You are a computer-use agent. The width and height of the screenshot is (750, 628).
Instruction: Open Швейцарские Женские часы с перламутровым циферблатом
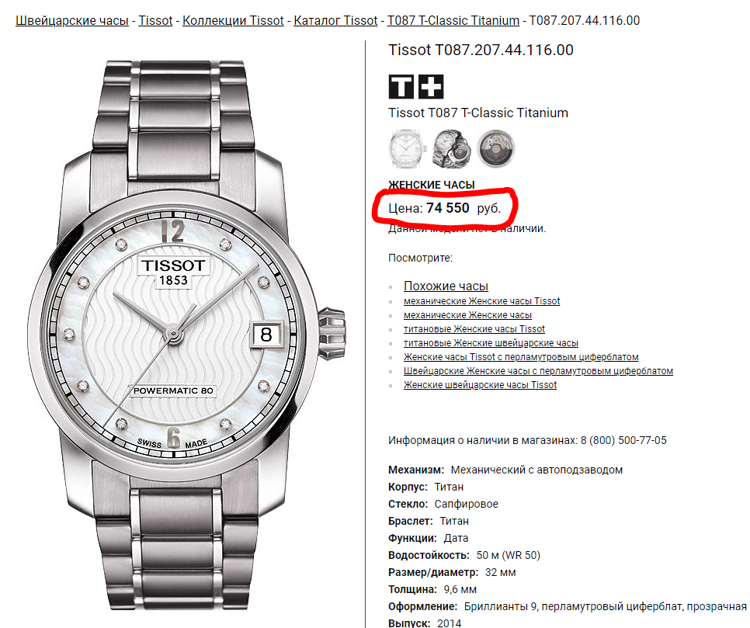538,371
